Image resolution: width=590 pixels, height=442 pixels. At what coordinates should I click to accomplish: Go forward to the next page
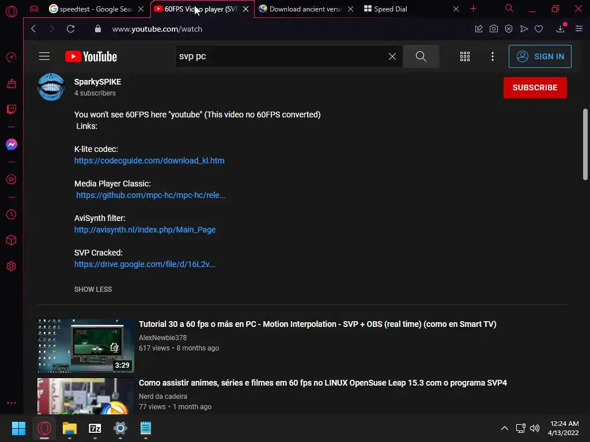point(52,29)
